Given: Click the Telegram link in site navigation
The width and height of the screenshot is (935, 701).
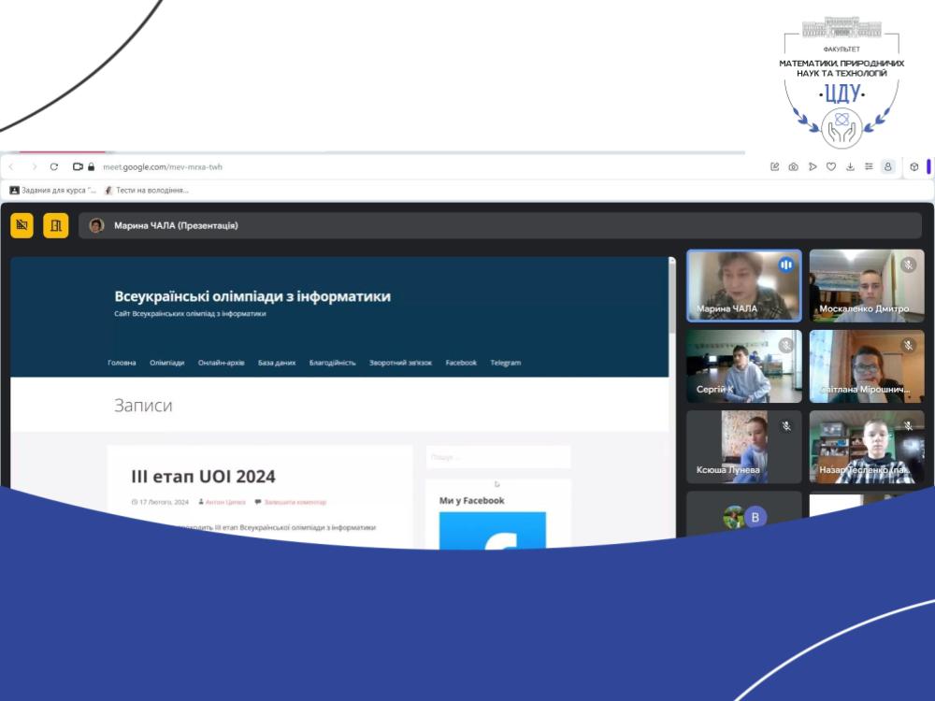Looking at the screenshot, I should point(505,363).
